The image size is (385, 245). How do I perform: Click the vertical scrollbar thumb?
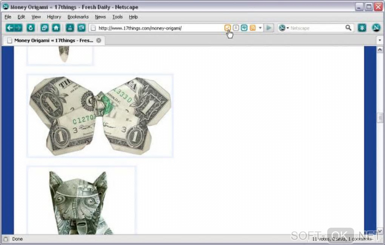pos(380,118)
